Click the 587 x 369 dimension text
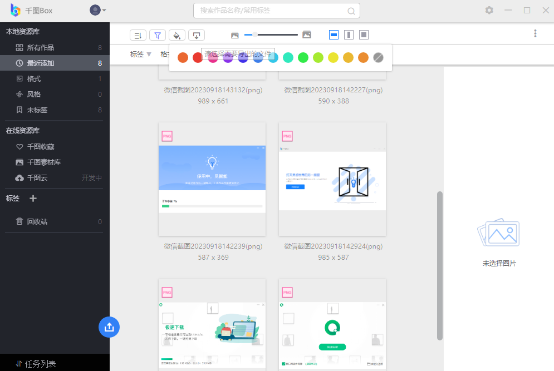 pyautogui.click(x=213, y=258)
